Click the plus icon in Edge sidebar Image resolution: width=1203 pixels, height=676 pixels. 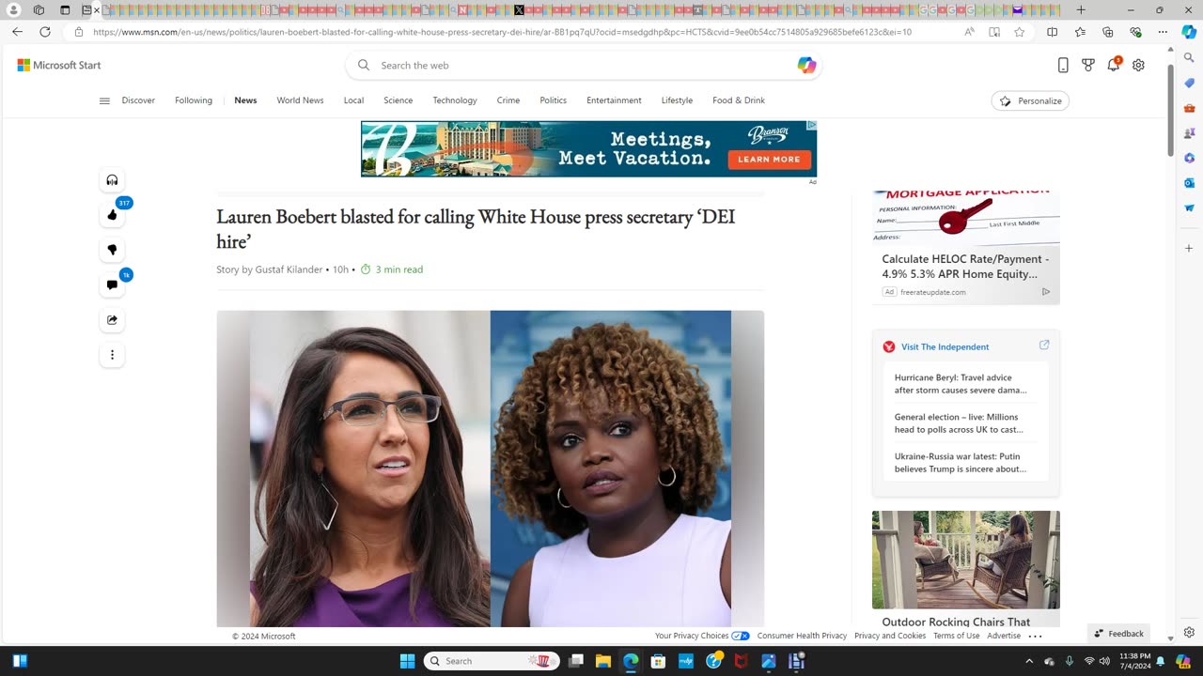pos(1189,249)
